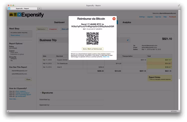
Task: Edit report title with pencil icon
Action: 128,40
